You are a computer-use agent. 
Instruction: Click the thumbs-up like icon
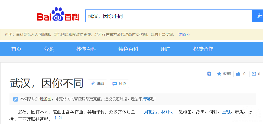click(238, 74)
